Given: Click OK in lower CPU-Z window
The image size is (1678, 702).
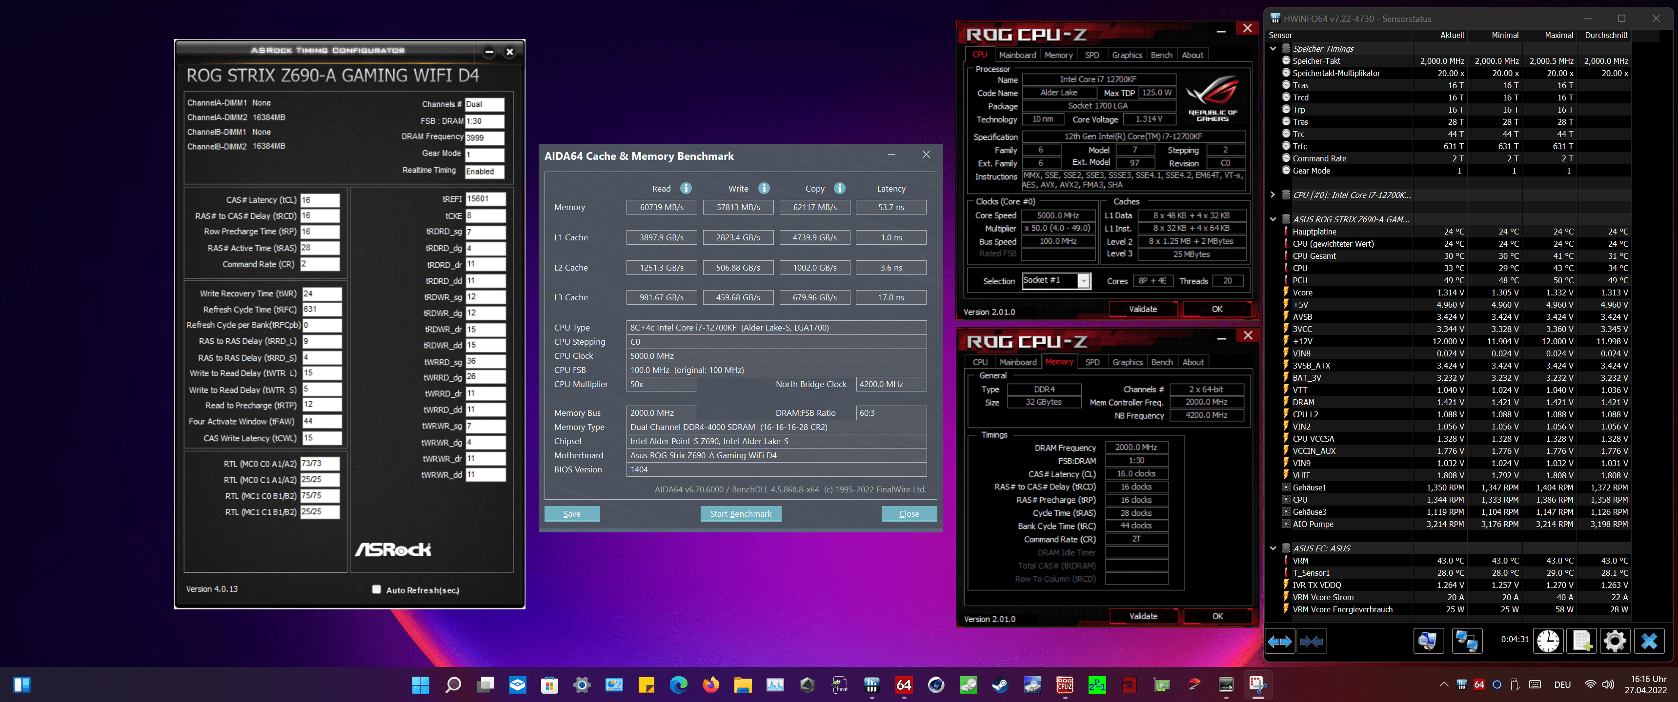Looking at the screenshot, I should point(1217,616).
